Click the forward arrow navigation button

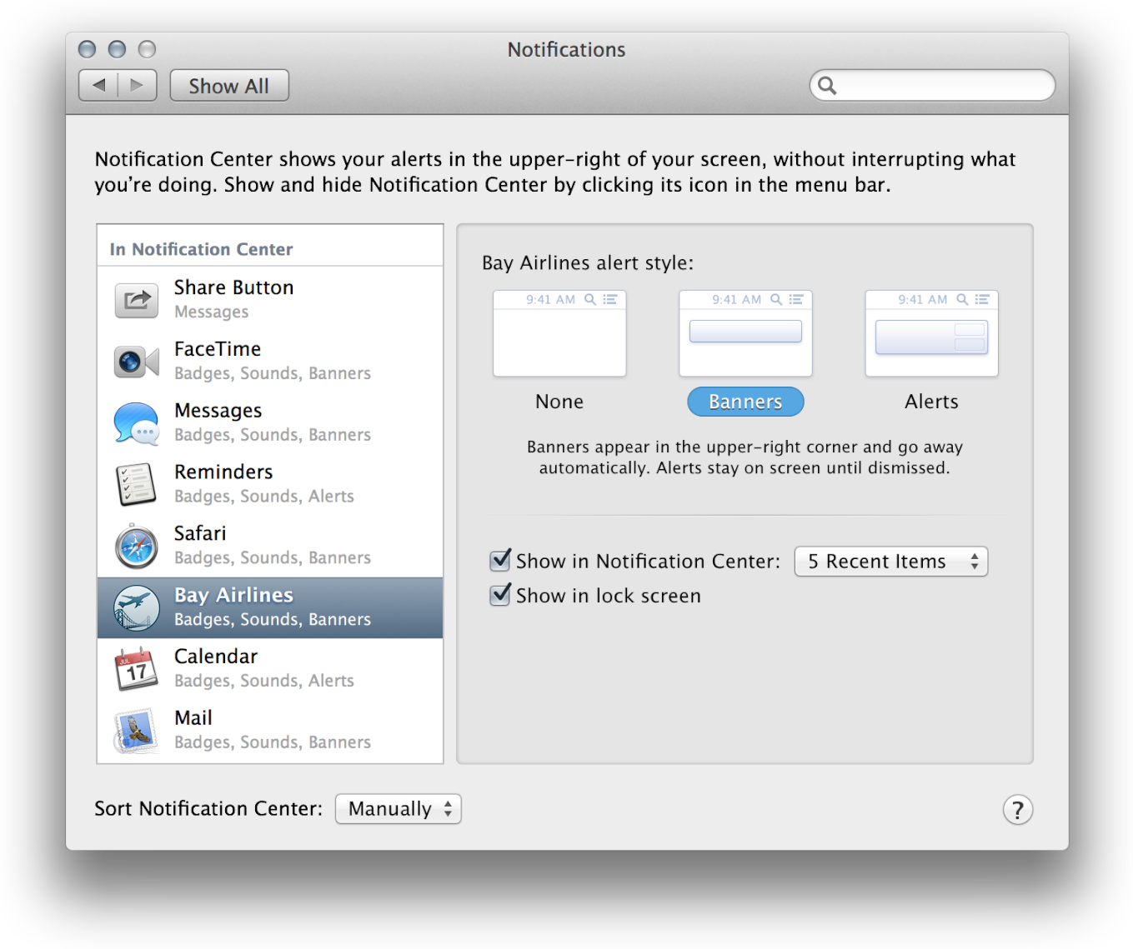(x=138, y=86)
